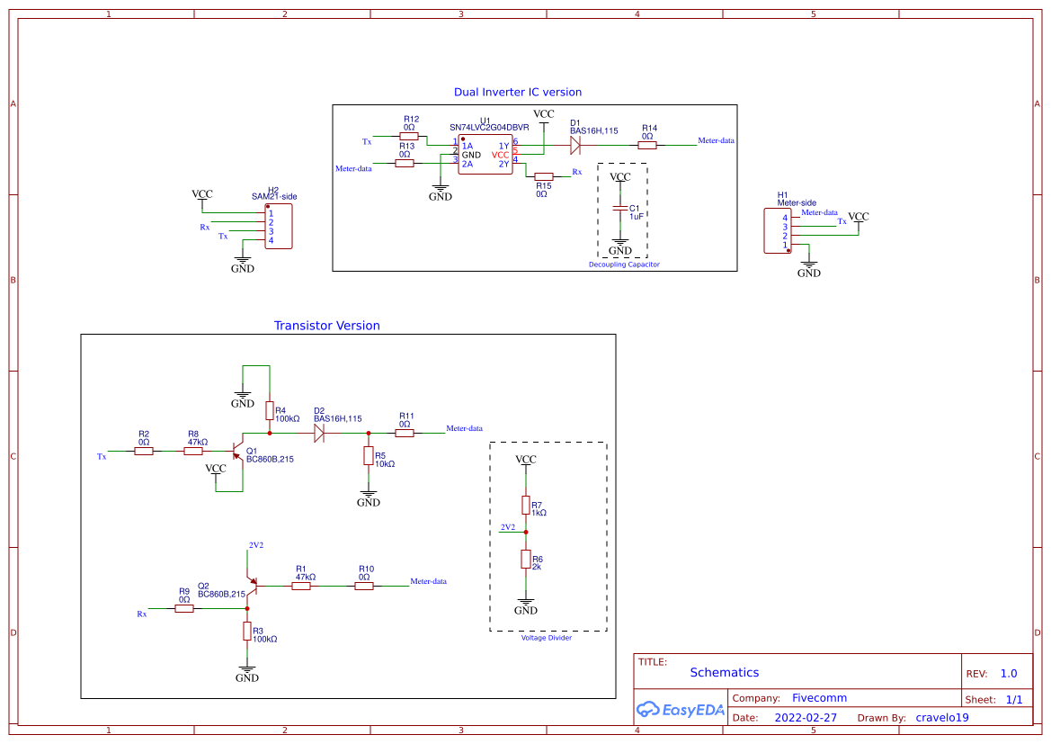Select the Fivecomm company name
The image size is (1051, 744).
click(817, 697)
